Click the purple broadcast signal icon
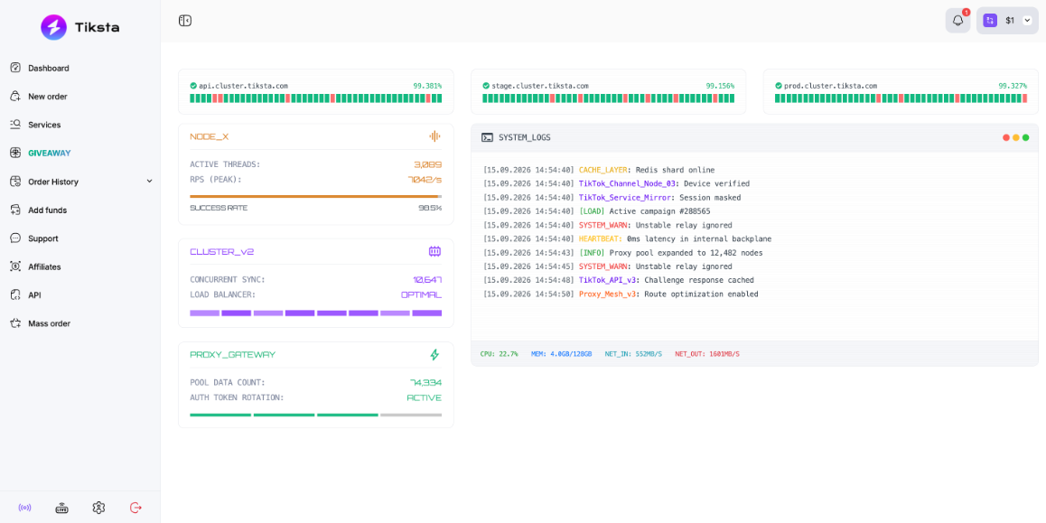This screenshot has width=1046, height=523. pos(24,508)
